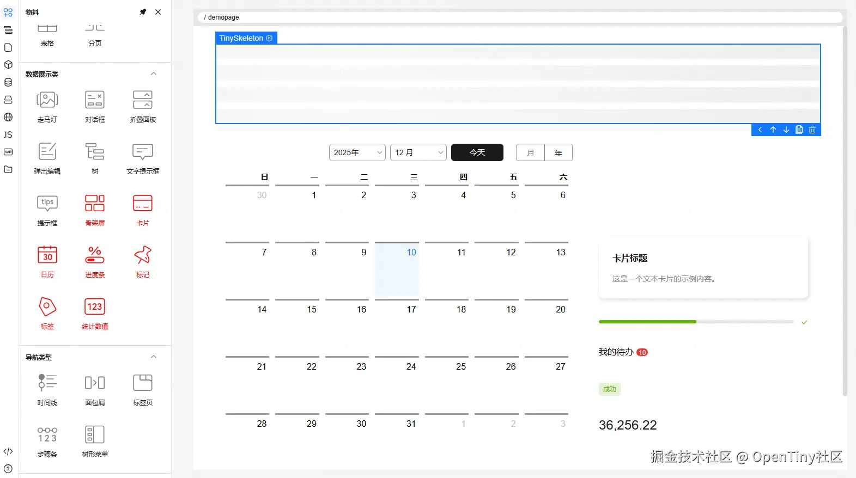Click the green progress bar
The height and width of the screenshot is (478, 856).
(647, 322)
